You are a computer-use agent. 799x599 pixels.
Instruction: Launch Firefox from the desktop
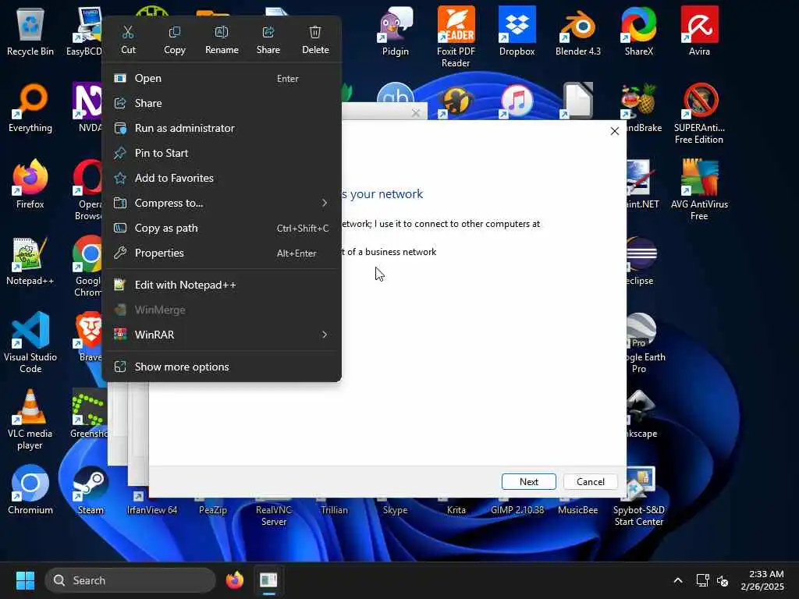[30, 184]
